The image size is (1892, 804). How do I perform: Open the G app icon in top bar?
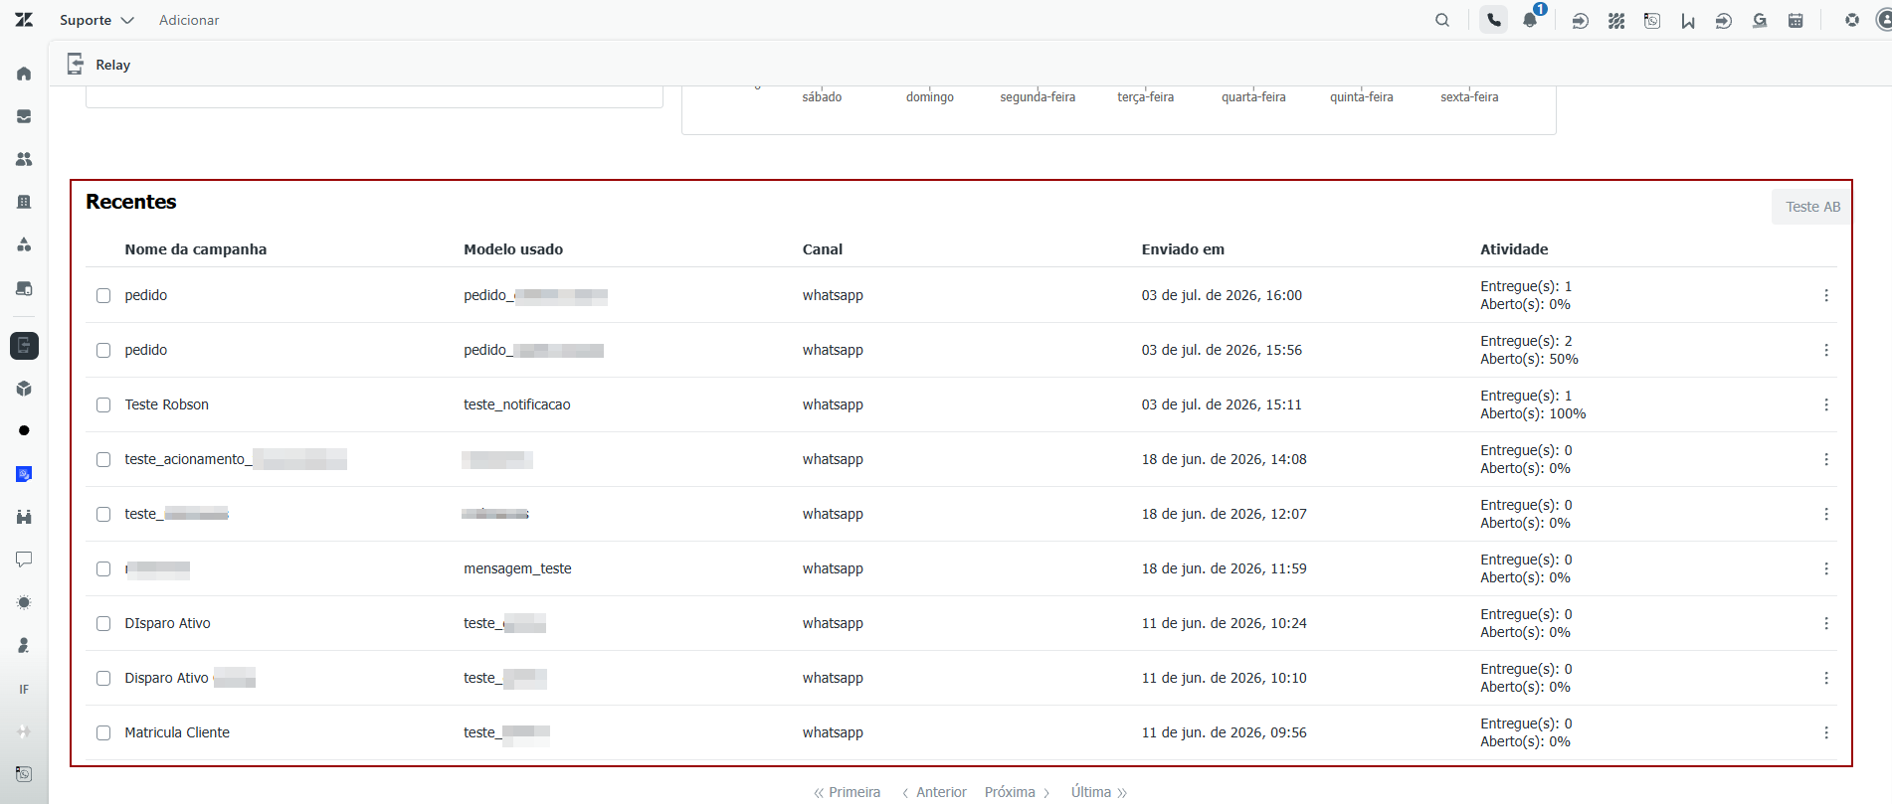point(1760,20)
